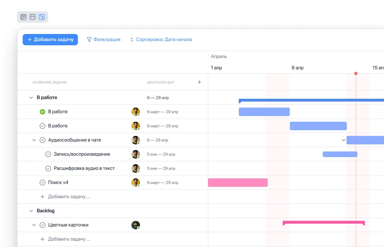Mark Расшифровка аудио в текст as done
This screenshot has height=247, width=384.
pyautogui.click(x=48, y=168)
